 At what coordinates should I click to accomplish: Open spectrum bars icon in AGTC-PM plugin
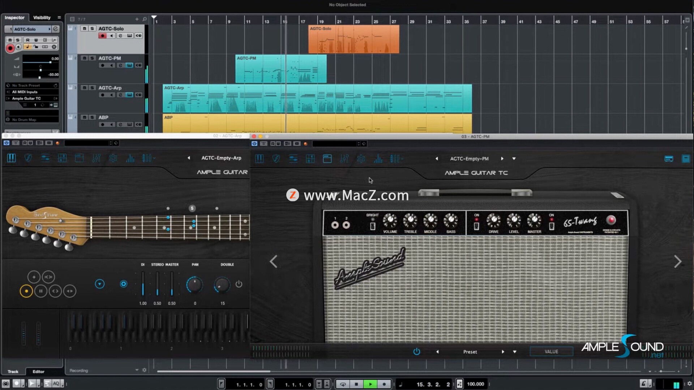point(378,159)
